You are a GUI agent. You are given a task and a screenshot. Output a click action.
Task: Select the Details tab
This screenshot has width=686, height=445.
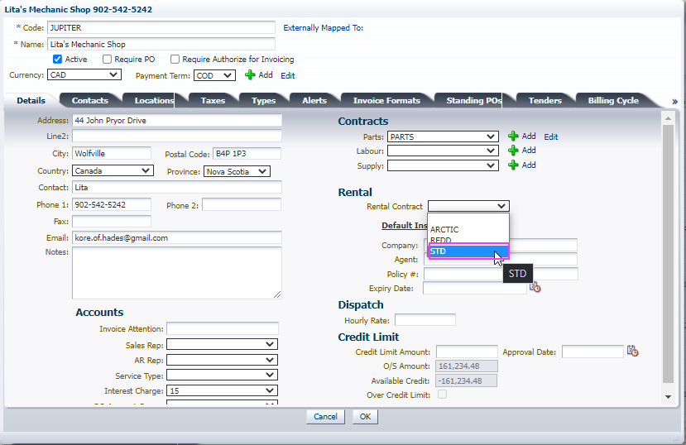[x=31, y=101]
